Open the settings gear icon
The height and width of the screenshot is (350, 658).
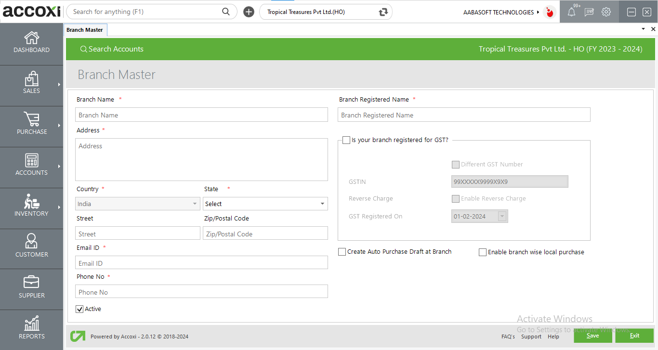(606, 12)
